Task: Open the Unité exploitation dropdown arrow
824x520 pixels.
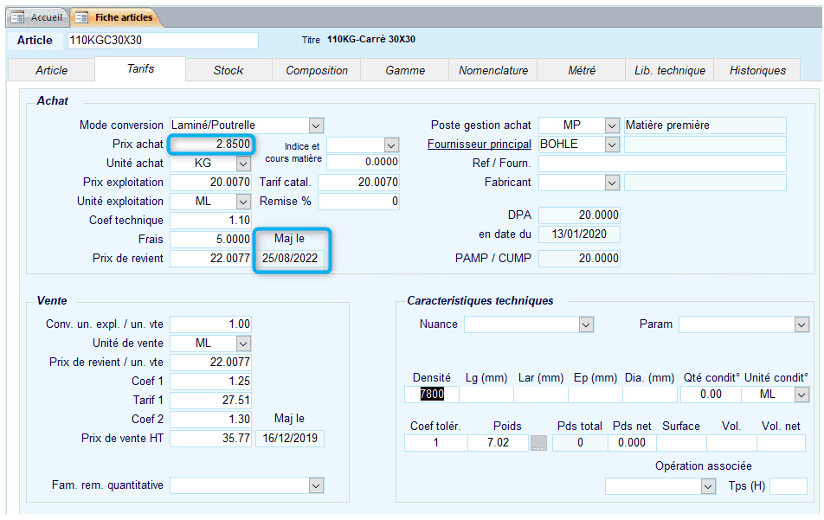Action: [243, 202]
